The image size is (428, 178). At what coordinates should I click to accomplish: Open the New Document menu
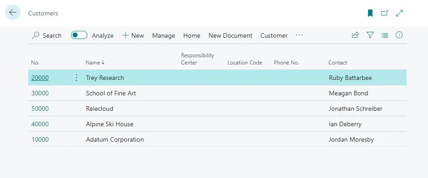(231, 35)
